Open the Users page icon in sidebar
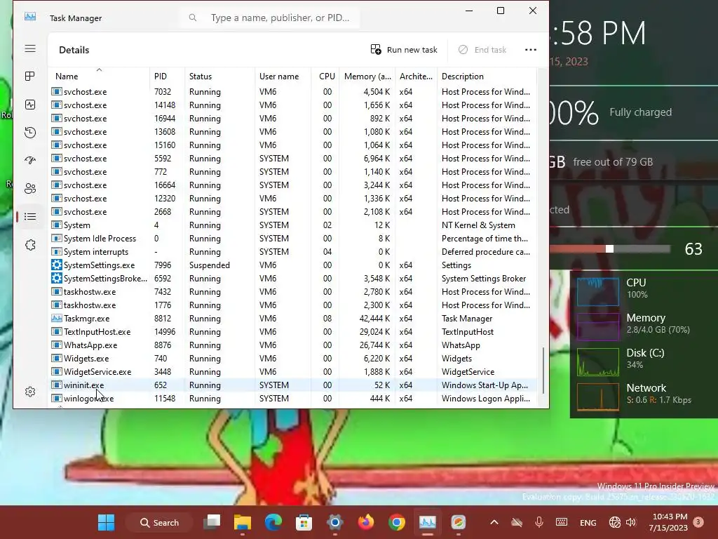The image size is (718, 539). pyautogui.click(x=30, y=188)
